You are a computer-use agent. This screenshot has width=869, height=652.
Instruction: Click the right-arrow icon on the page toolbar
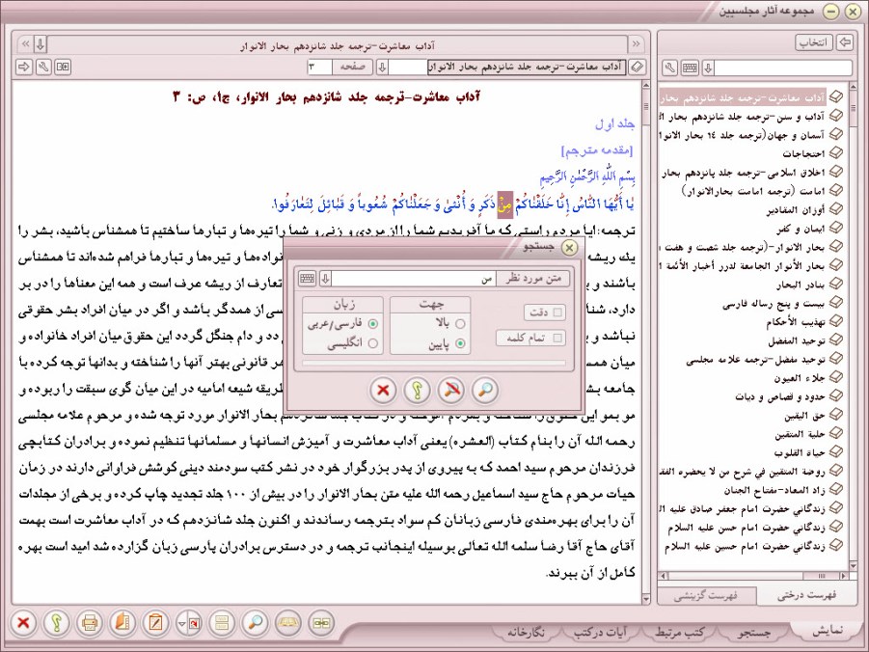(x=24, y=67)
